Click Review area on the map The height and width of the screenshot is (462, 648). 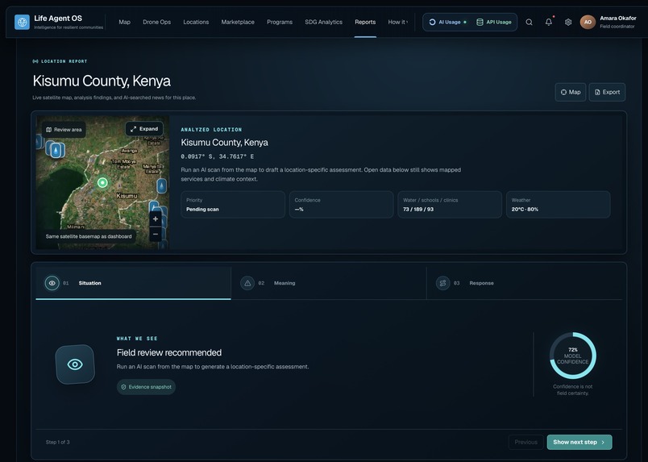(x=64, y=130)
